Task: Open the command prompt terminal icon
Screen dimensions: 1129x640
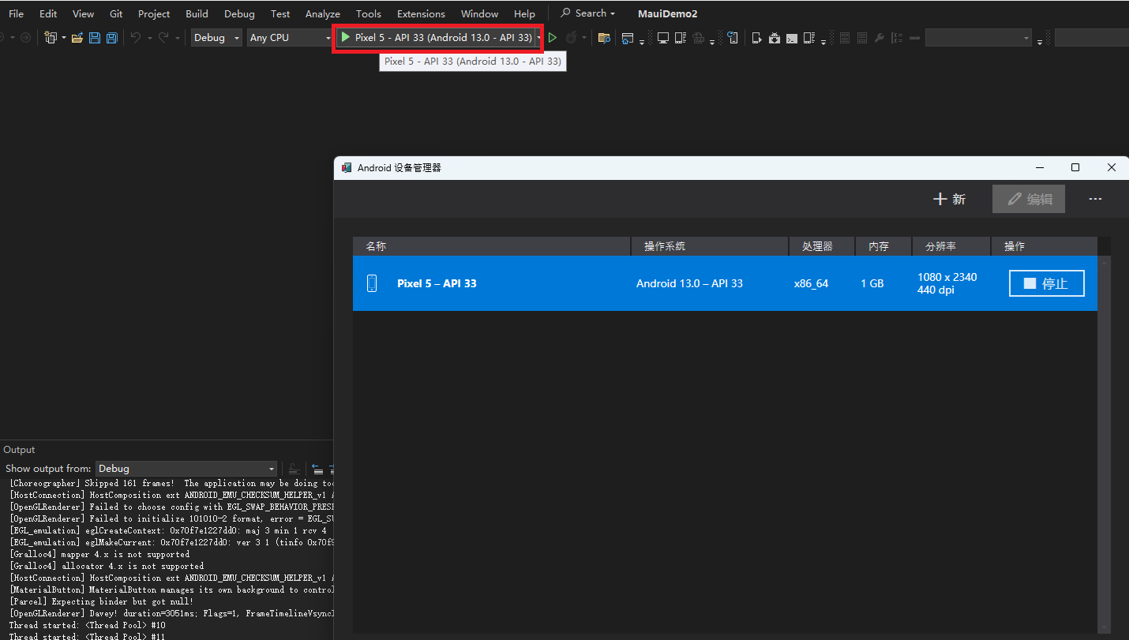Action: coord(792,37)
